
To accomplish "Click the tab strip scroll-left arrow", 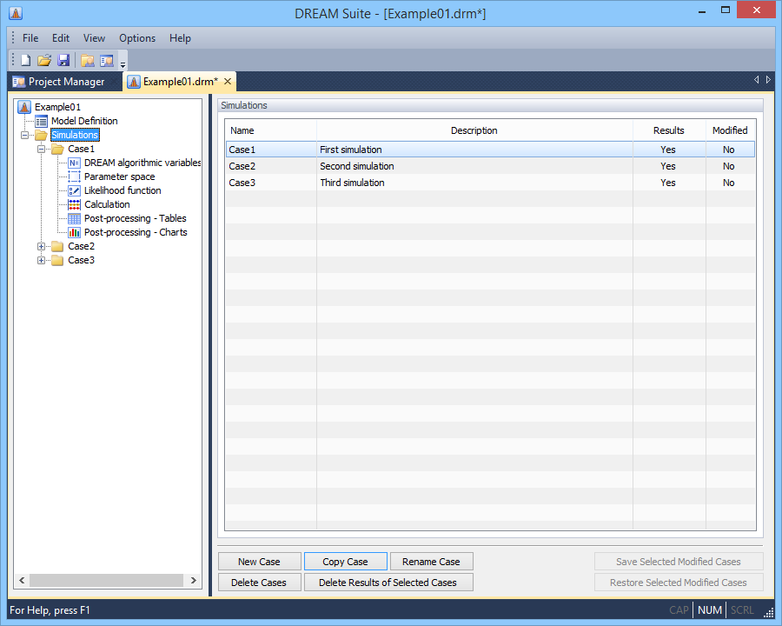I will click(757, 80).
